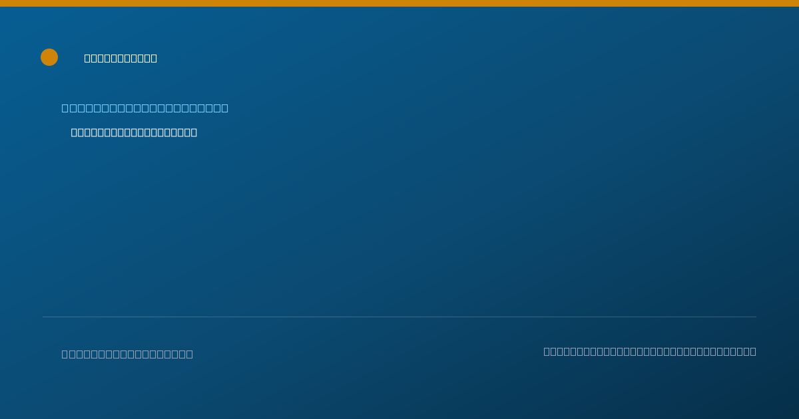Click the orange bar along top edge
Image resolution: width=799 pixels, height=419 pixels.
click(x=400, y=3)
